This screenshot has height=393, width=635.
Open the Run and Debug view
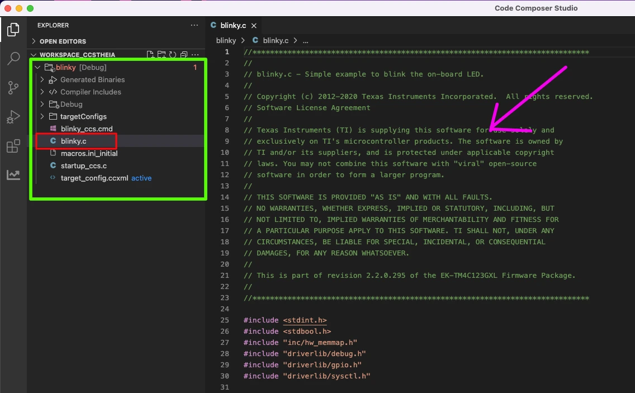tap(13, 117)
